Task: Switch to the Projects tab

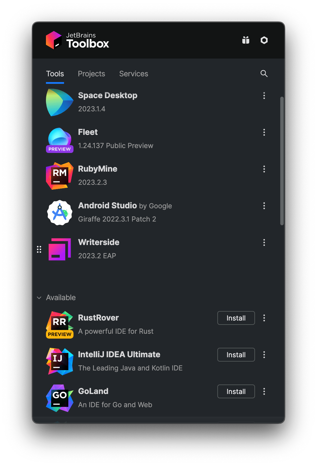Action: pyautogui.click(x=92, y=74)
